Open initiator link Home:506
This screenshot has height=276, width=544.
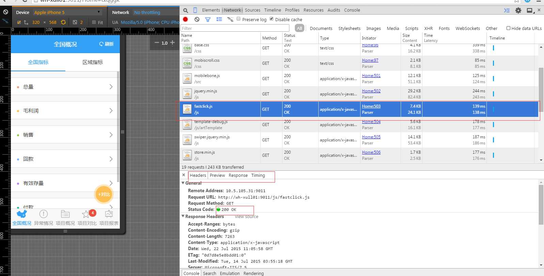point(371,152)
